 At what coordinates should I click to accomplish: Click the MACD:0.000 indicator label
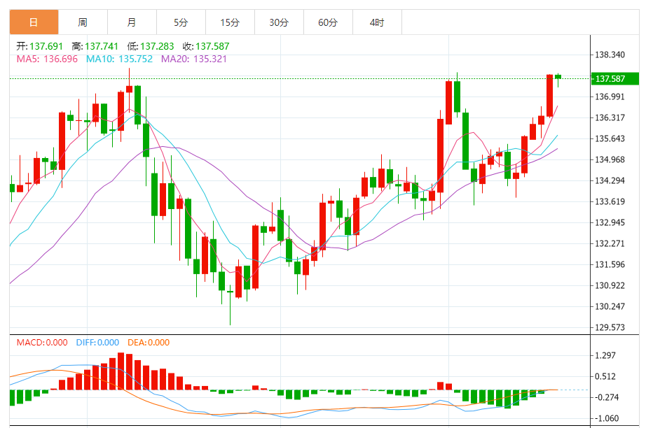(x=42, y=343)
